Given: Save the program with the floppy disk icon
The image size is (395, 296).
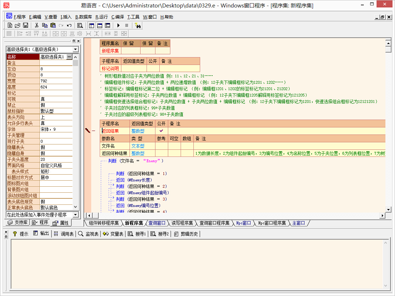Looking at the screenshot, I should point(26,25).
